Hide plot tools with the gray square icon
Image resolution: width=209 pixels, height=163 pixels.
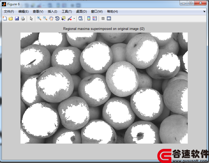click(x=103, y=18)
